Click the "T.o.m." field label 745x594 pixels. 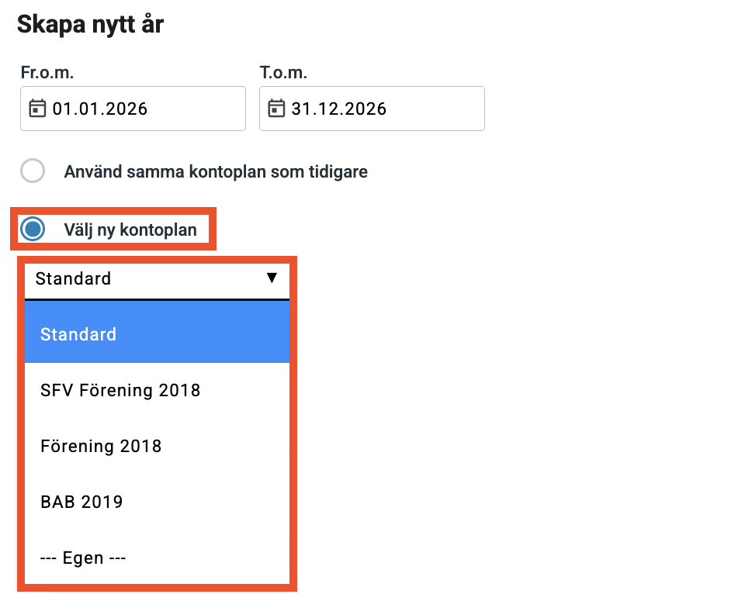(x=283, y=73)
